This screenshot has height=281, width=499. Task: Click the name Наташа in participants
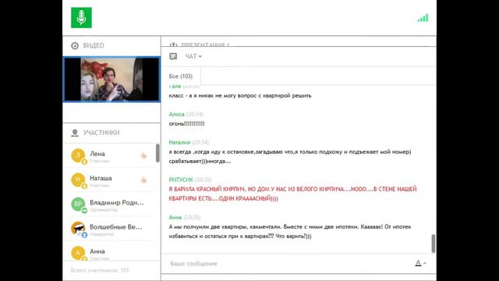coord(101,178)
